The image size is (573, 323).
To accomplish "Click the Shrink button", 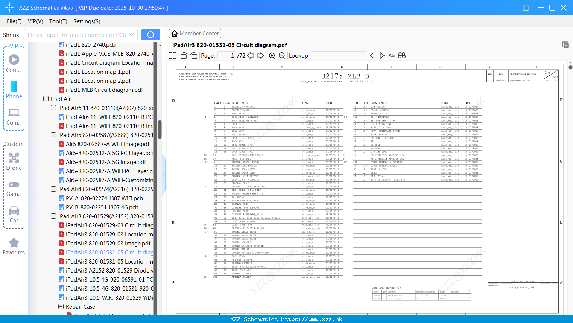I will (11, 35).
